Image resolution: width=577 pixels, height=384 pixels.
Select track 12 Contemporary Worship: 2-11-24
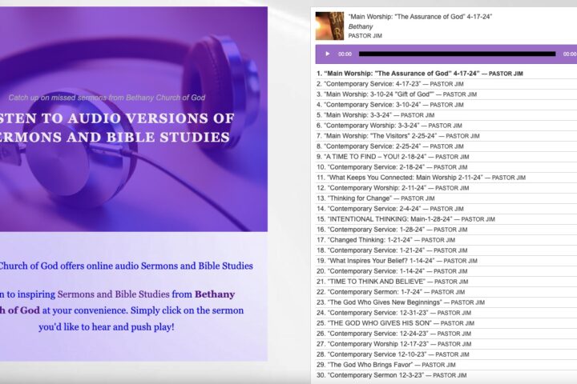pos(446,188)
